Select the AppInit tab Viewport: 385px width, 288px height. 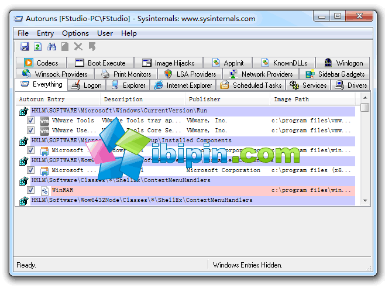coord(228,63)
